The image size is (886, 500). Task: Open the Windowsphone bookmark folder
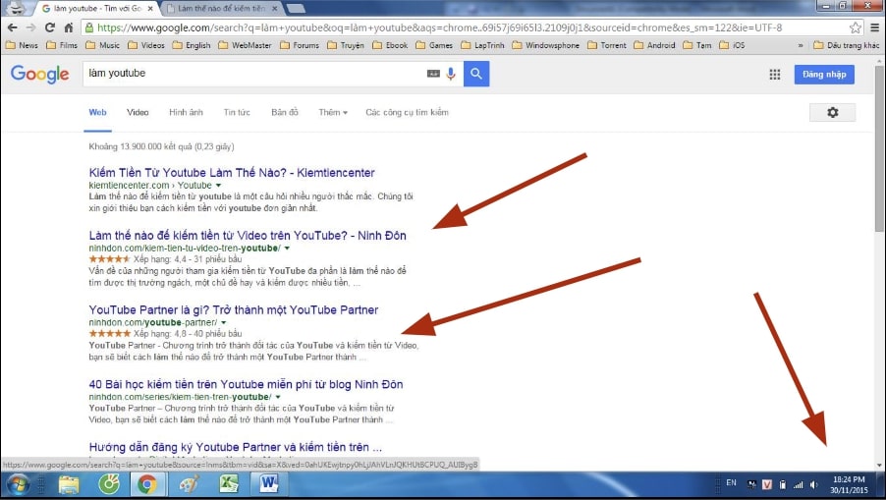[546, 45]
